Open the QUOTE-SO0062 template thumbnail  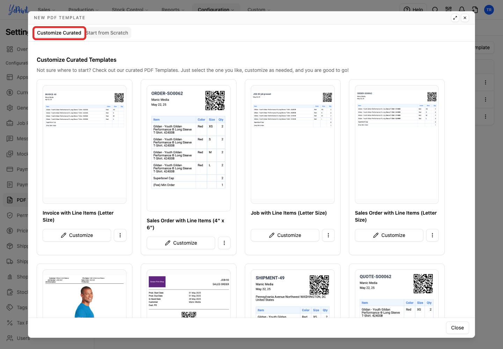tap(397, 294)
